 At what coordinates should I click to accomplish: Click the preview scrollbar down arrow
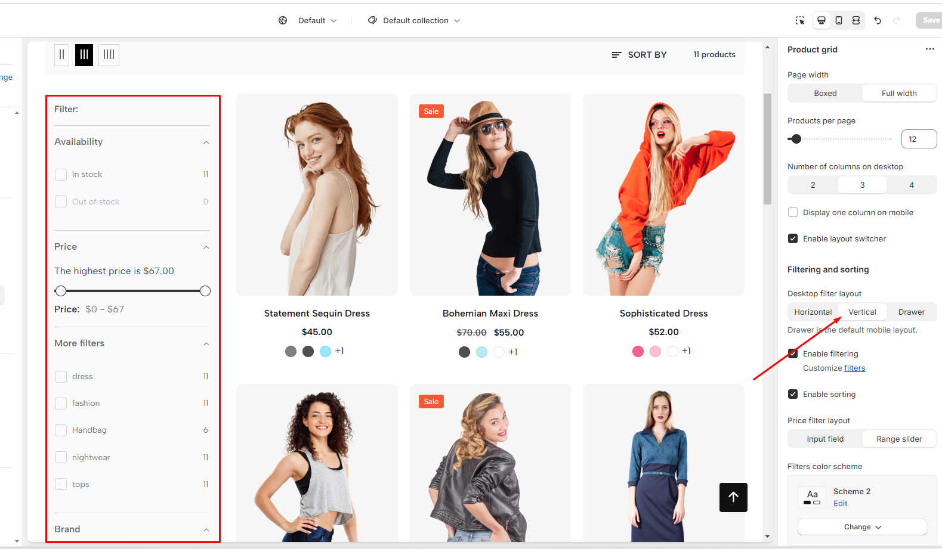767,536
